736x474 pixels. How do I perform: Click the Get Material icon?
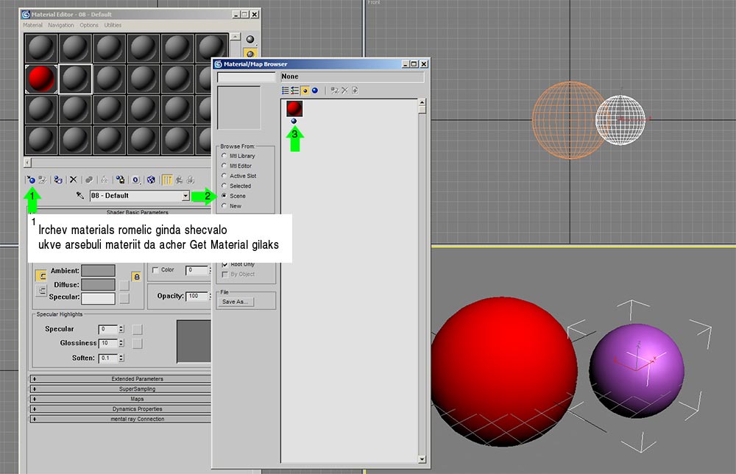tap(30, 180)
